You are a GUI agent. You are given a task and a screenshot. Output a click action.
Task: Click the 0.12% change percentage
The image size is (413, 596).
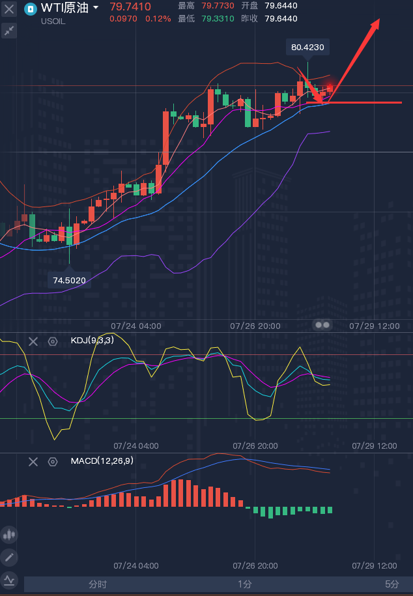[158, 19]
